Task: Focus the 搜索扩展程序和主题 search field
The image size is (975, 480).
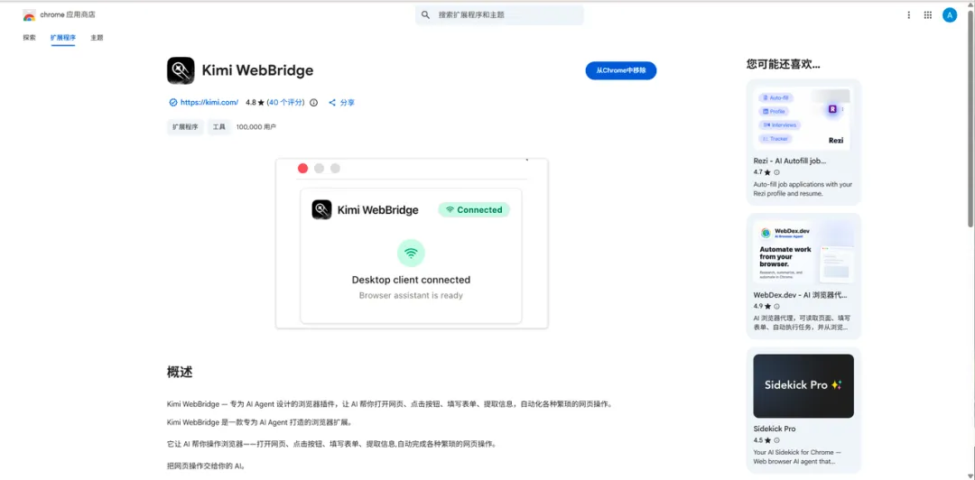Action: [499, 15]
